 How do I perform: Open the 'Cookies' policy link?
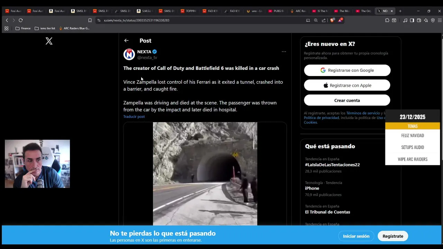pyautogui.click(x=310, y=122)
